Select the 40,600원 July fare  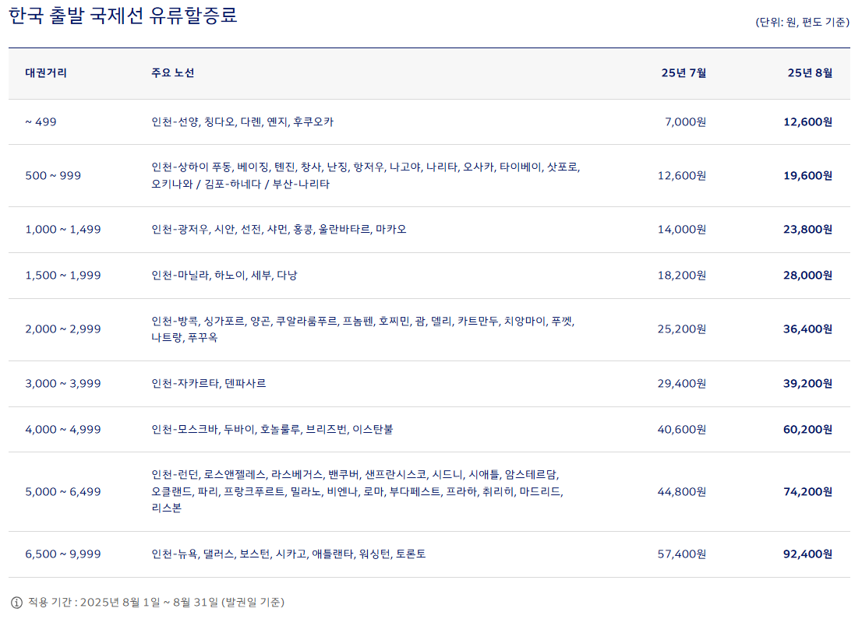pos(682,430)
